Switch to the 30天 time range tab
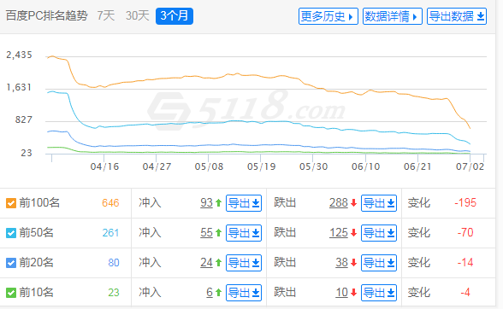 [137, 15]
